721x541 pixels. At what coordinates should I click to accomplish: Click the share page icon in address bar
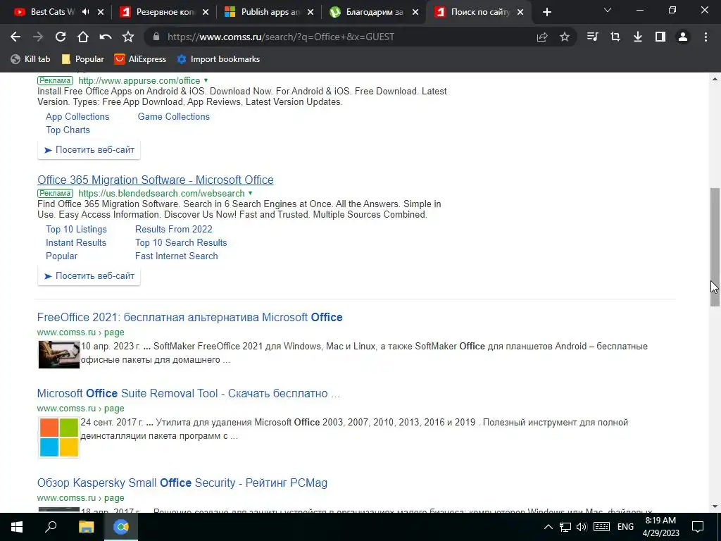coord(542,37)
